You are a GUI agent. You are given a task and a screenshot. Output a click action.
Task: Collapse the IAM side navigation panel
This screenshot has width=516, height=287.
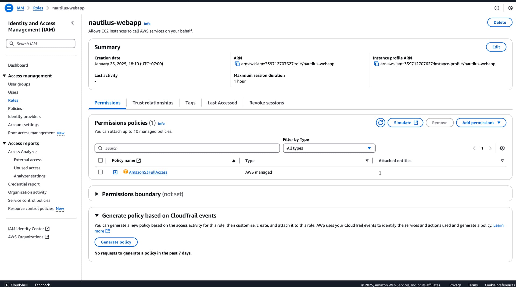tap(72, 23)
